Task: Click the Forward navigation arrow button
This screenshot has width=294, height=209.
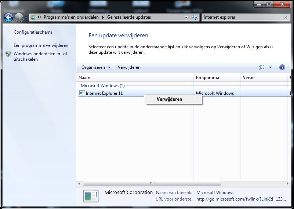Action: pyautogui.click(x=19, y=17)
